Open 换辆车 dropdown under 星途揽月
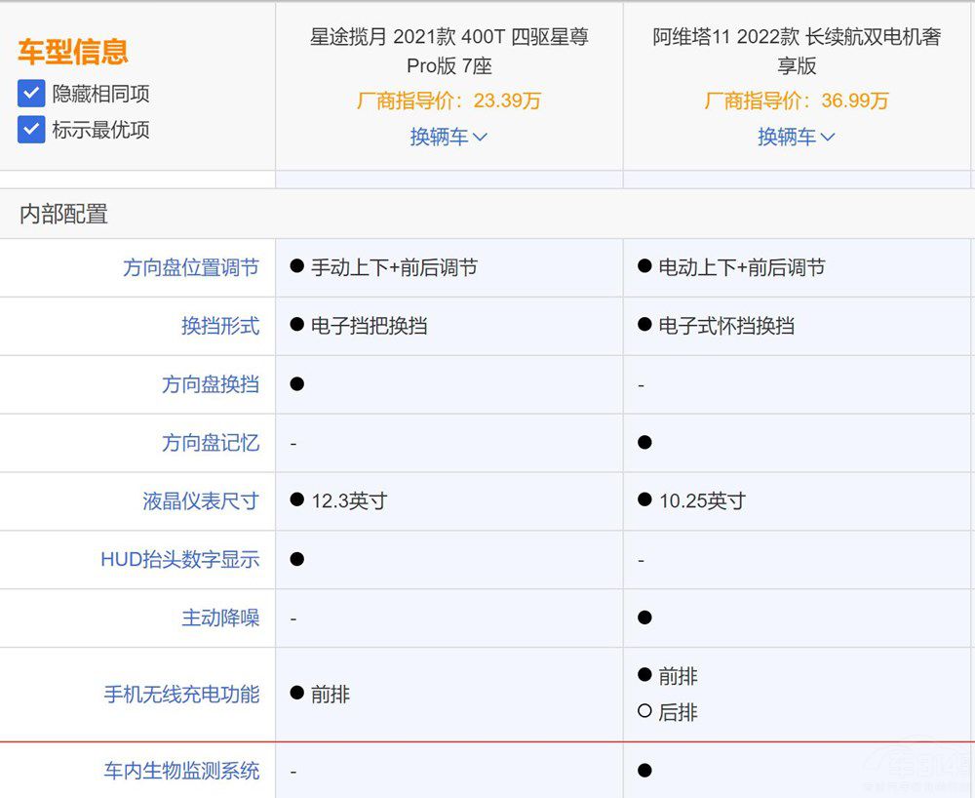Screen dimensions: 975x798 (x=448, y=137)
